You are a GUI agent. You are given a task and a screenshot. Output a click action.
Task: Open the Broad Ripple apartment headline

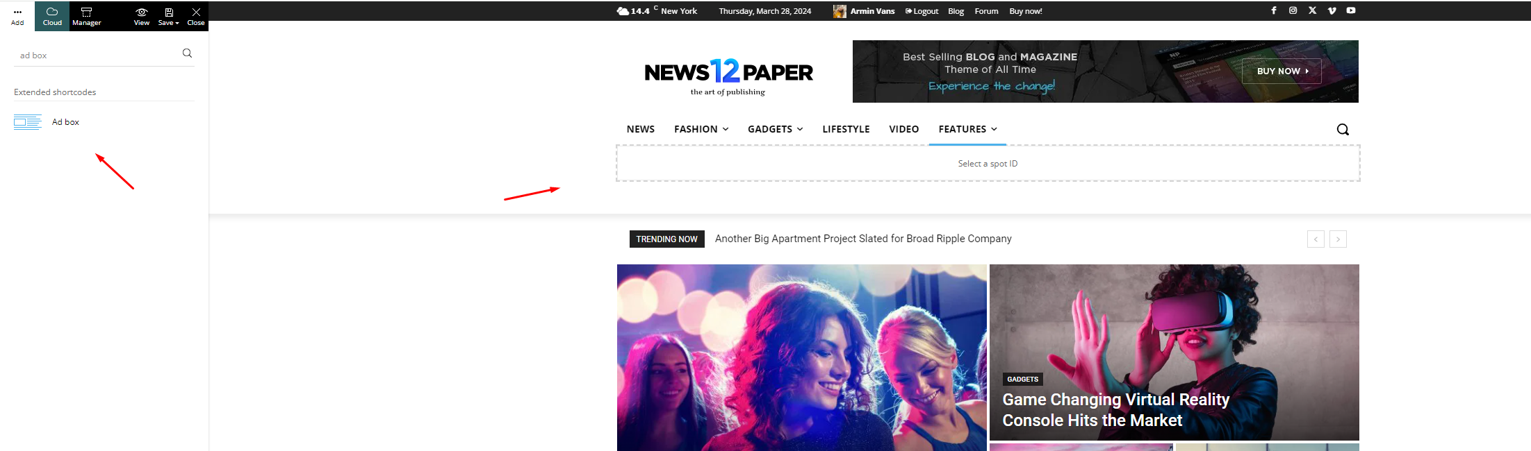point(863,239)
